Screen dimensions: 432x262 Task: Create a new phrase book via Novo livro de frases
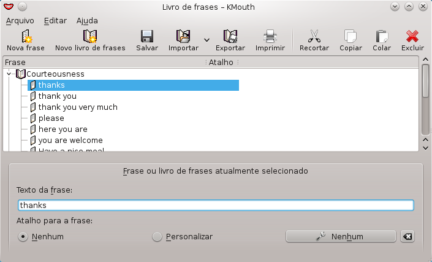[90, 37]
